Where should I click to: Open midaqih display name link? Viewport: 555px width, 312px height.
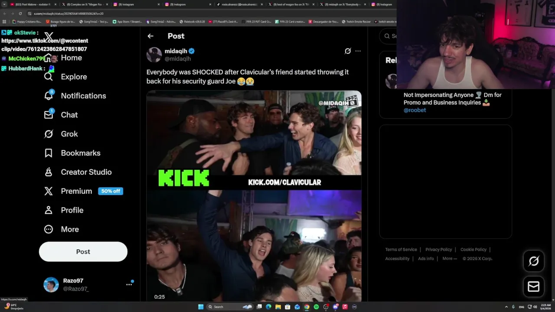[176, 51]
